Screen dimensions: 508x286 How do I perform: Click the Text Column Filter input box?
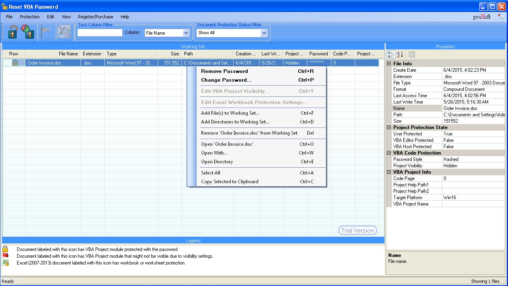tap(100, 33)
